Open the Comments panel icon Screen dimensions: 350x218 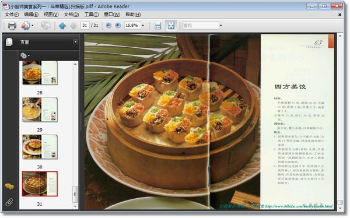(9, 187)
